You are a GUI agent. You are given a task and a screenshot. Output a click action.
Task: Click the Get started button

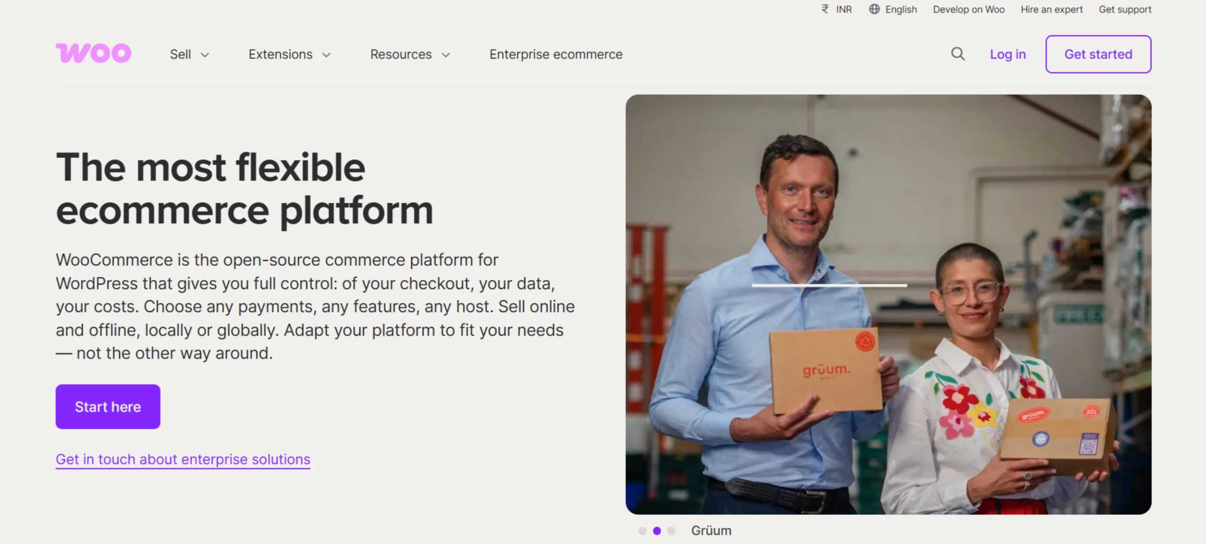pyautogui.click(x=1098, y=54)
